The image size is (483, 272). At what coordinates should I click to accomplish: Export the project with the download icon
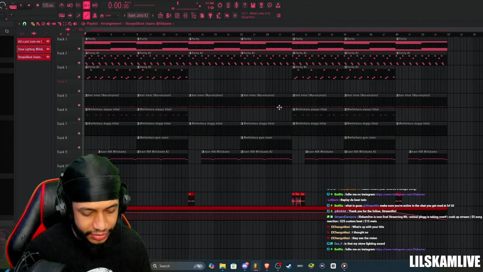click(x=278, y=5)
